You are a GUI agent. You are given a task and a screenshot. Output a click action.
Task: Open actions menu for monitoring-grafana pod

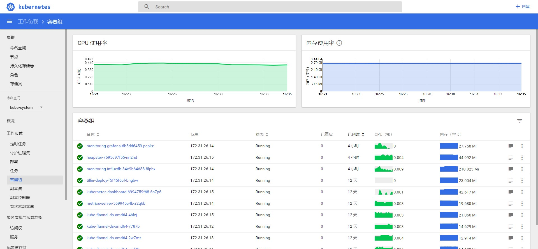pos(522,146)
